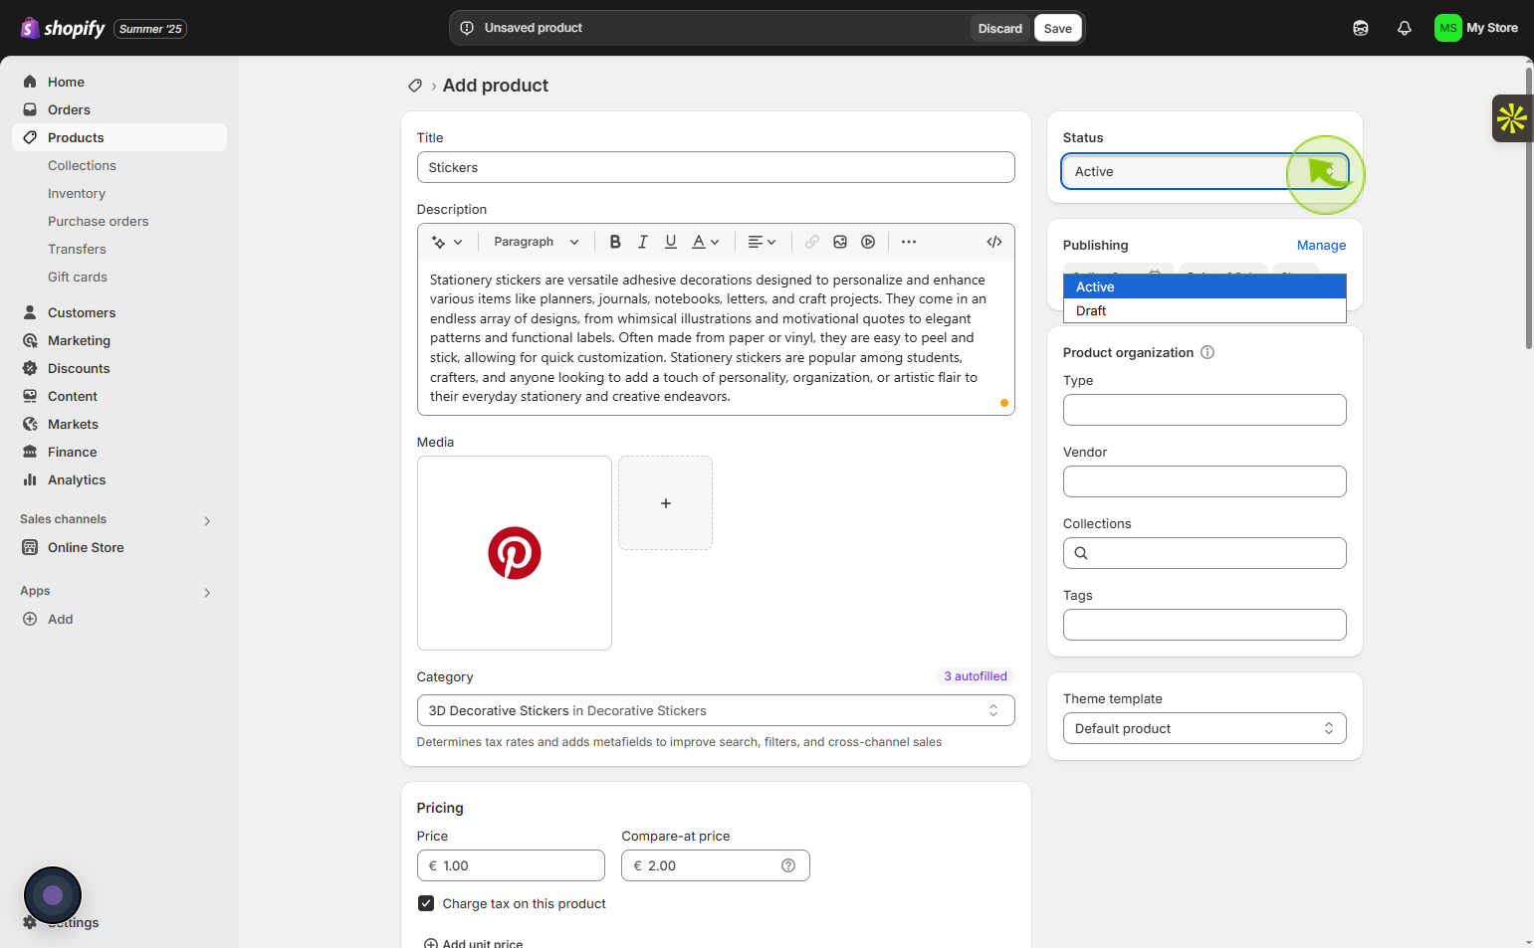Click the insert link icon

[x=812, y=242]
